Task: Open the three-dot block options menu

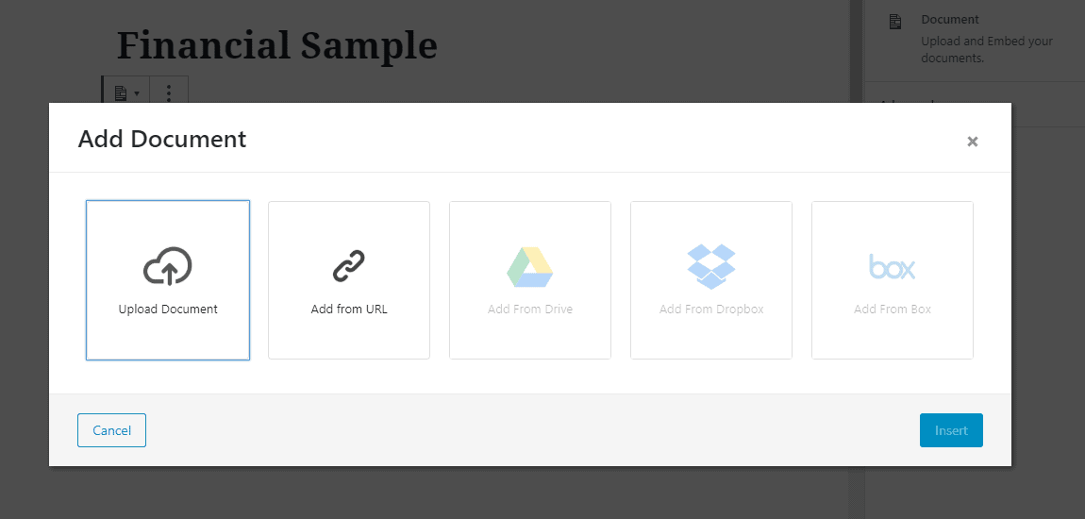Action: [x=169, y=92]
